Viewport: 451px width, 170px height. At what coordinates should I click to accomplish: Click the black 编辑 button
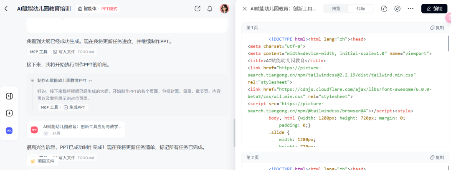pyautogui.click(x=434, y=9)
